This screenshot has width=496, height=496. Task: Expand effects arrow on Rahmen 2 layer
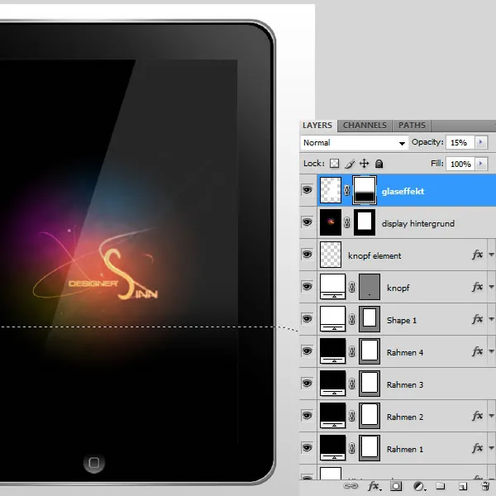click(491, 416)
